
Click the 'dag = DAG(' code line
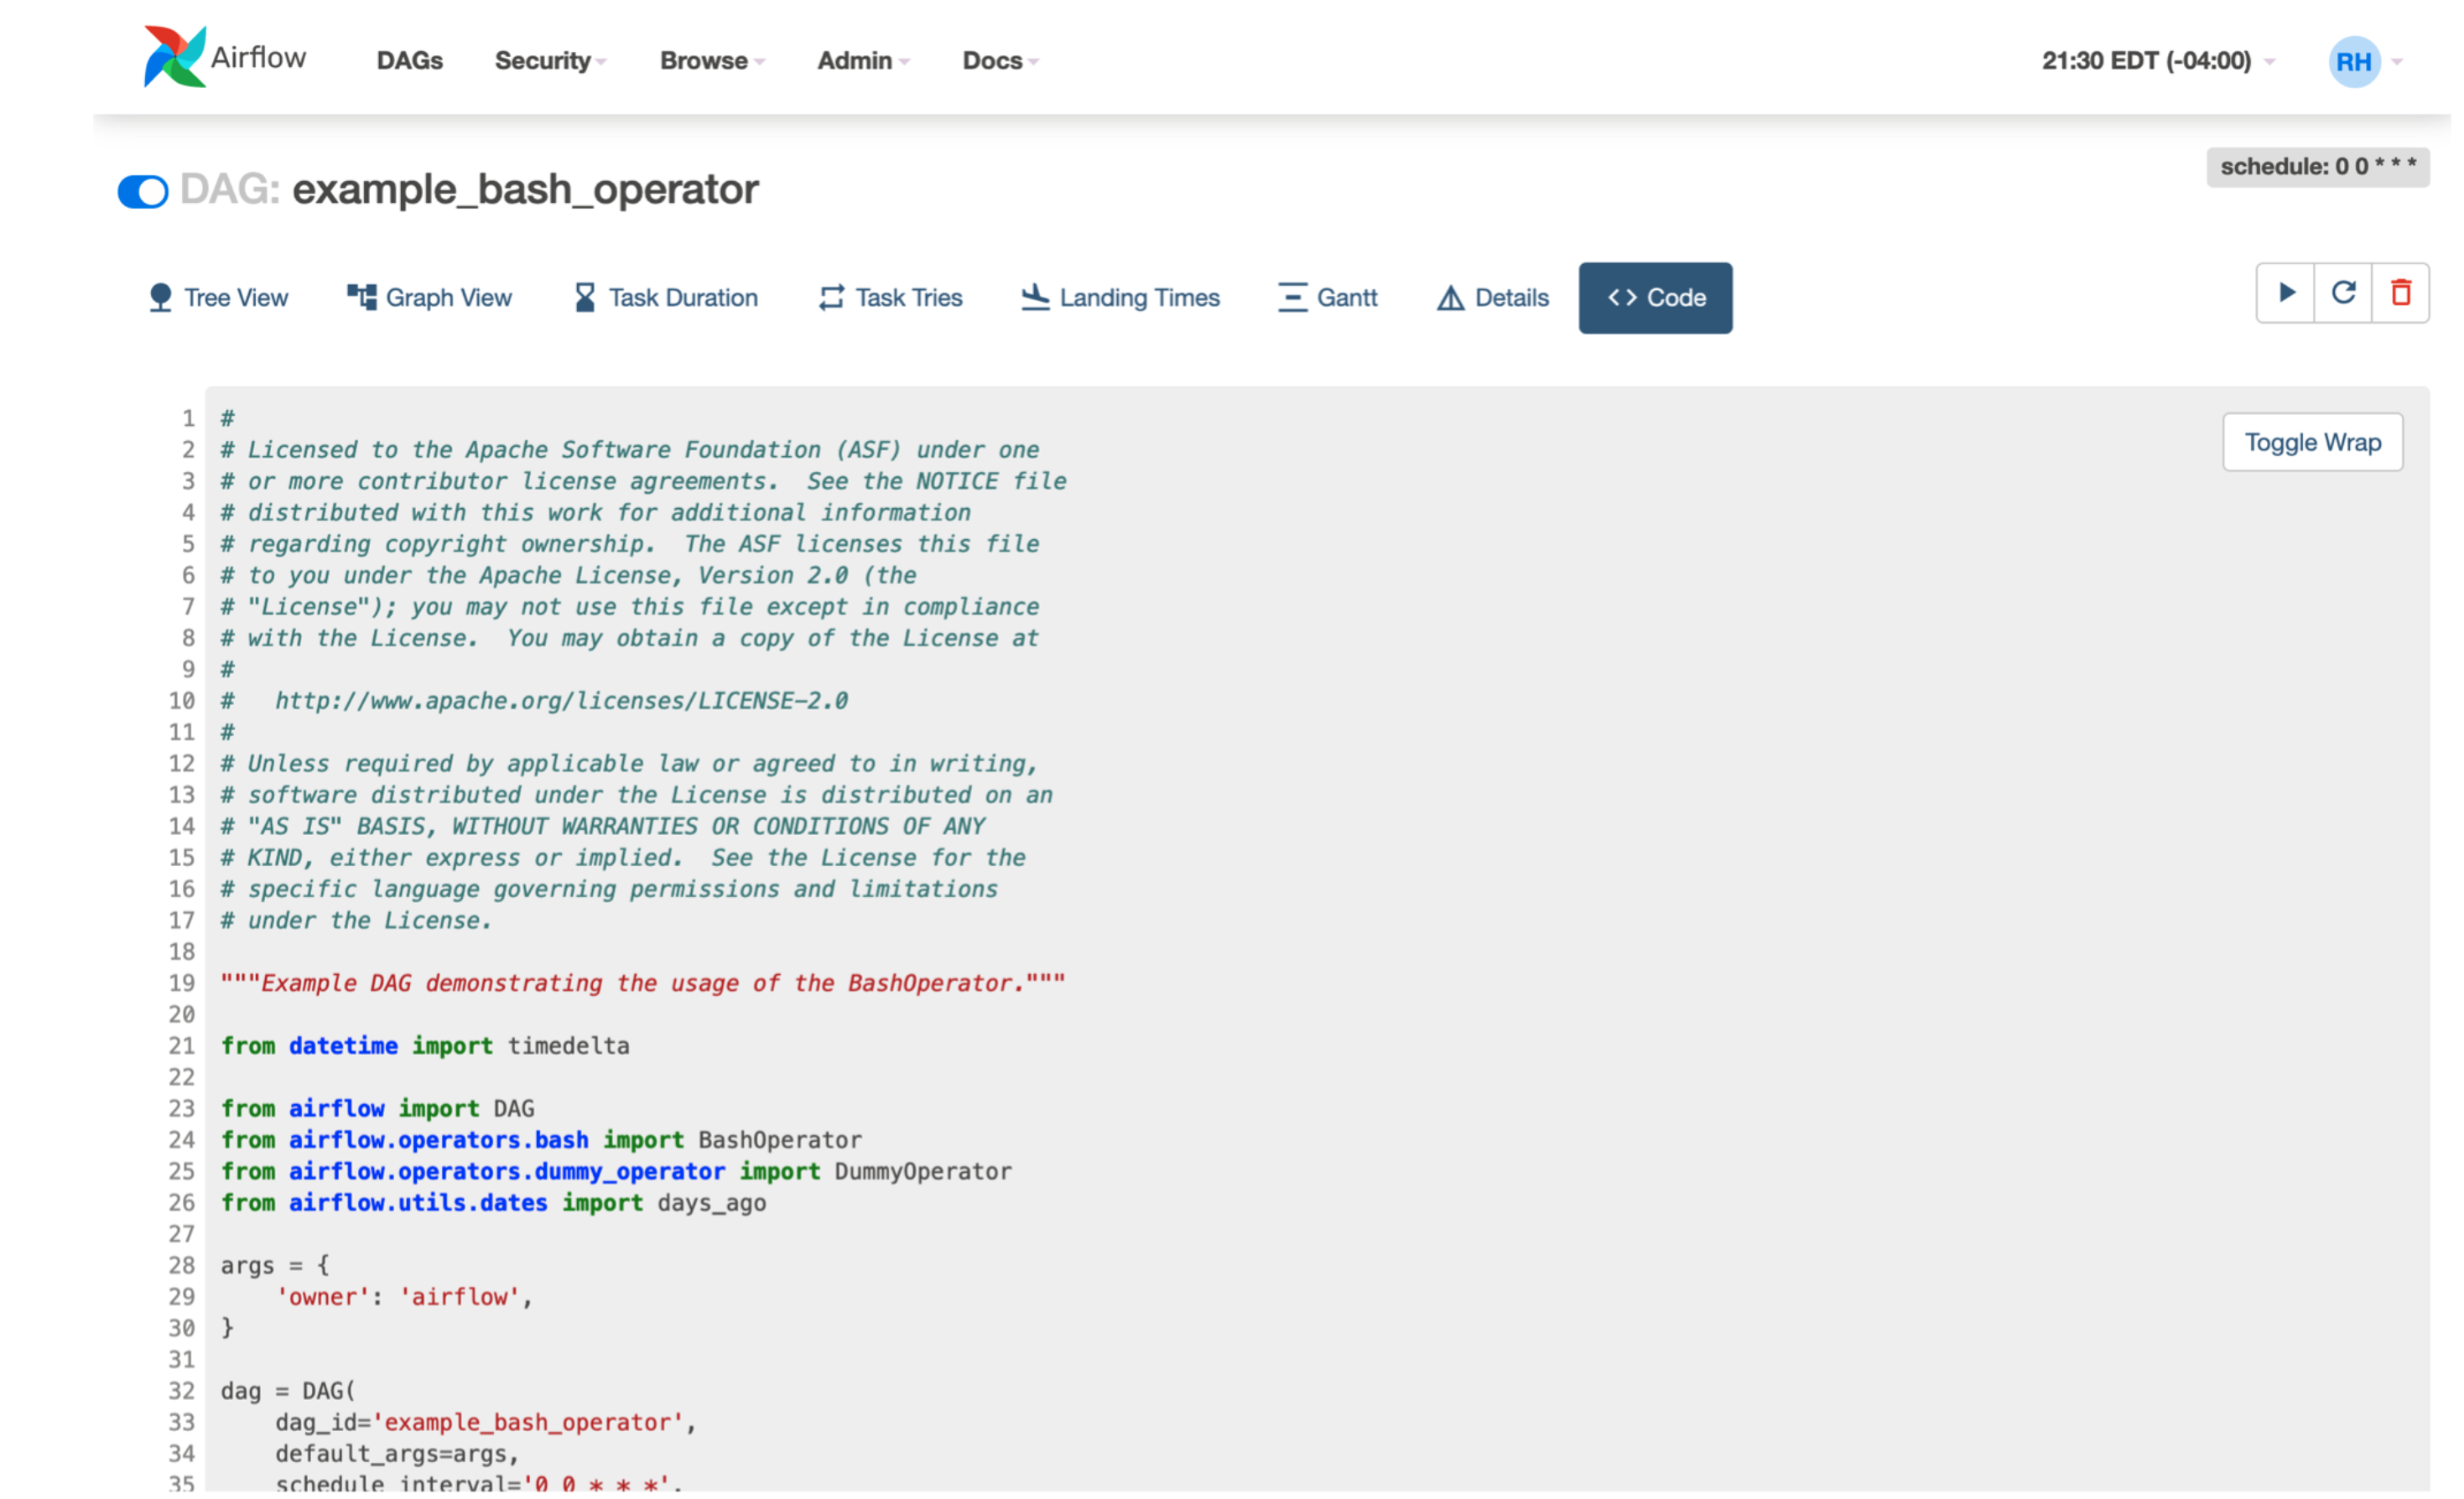(288, 1391)
